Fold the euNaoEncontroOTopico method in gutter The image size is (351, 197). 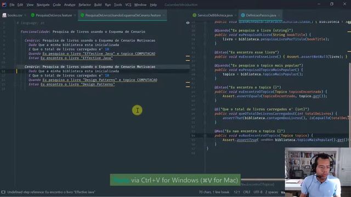pyautogui.click(x=205, y=136)
